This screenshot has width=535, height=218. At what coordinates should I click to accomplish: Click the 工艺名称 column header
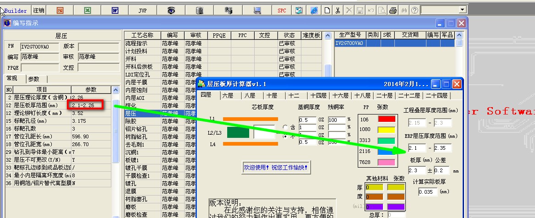pos(142,35)
